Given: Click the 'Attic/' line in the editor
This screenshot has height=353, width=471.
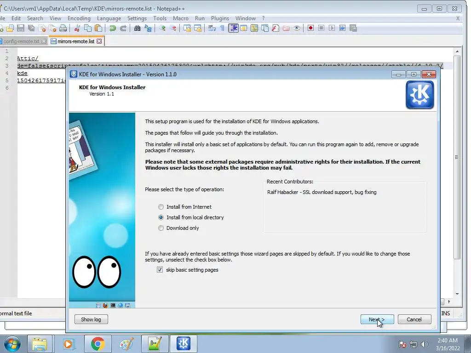Looking at the screenshot, I should point(28,58).
